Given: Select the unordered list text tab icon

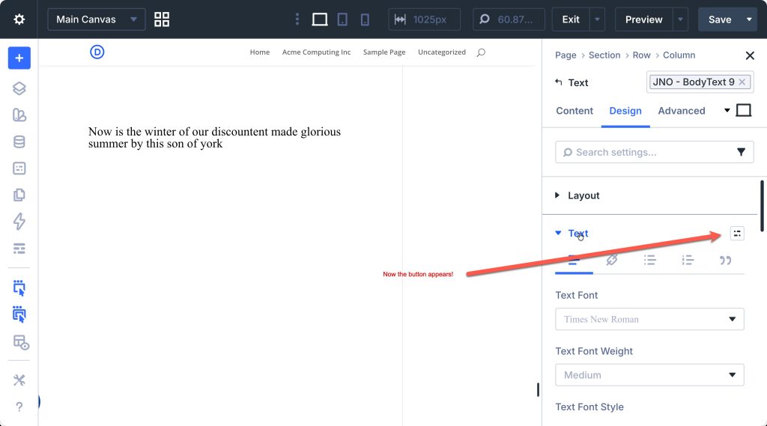Looking at the screenshot, I should pyautogui.click(x=649, y=260).
